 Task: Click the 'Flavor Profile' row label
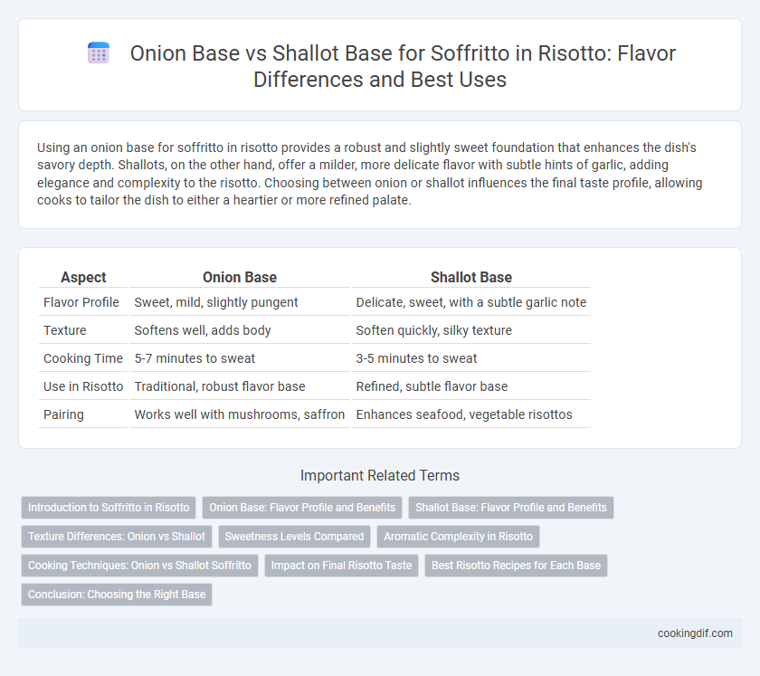81,302
